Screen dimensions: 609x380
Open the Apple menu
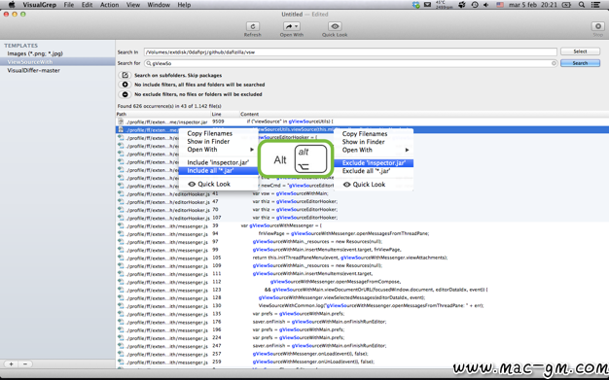(x=12, y=5)
